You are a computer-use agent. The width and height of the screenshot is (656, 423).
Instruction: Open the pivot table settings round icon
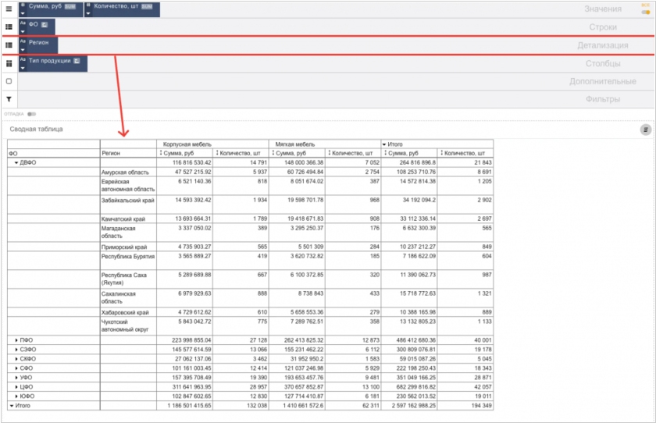click(645, 130)
